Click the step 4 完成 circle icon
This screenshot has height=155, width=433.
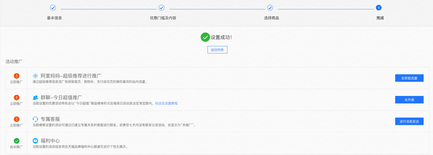[x=379, y=8]
